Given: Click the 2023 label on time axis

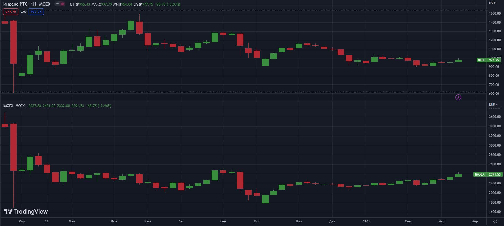Looking at the screenshot, I should 366,221.
